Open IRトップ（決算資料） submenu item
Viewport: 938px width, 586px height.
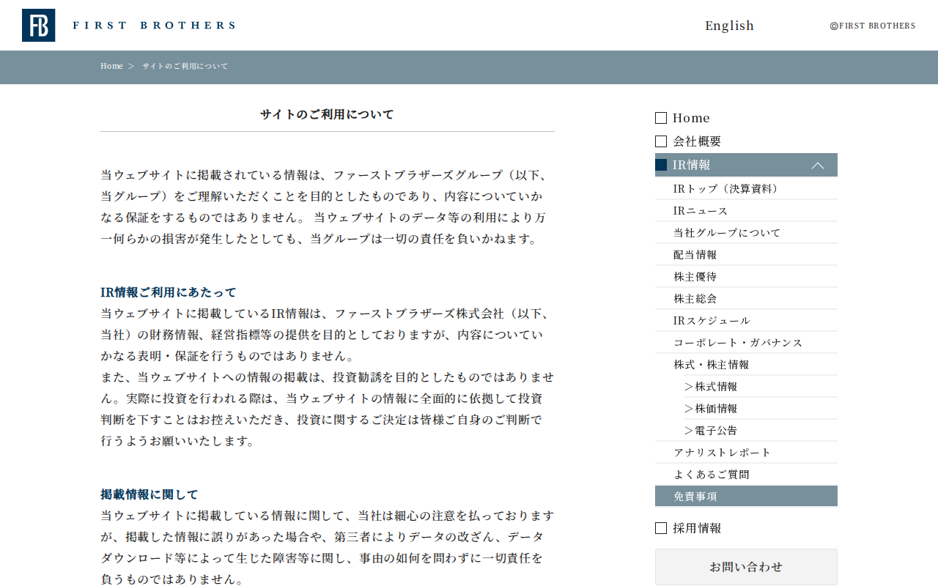746,188
